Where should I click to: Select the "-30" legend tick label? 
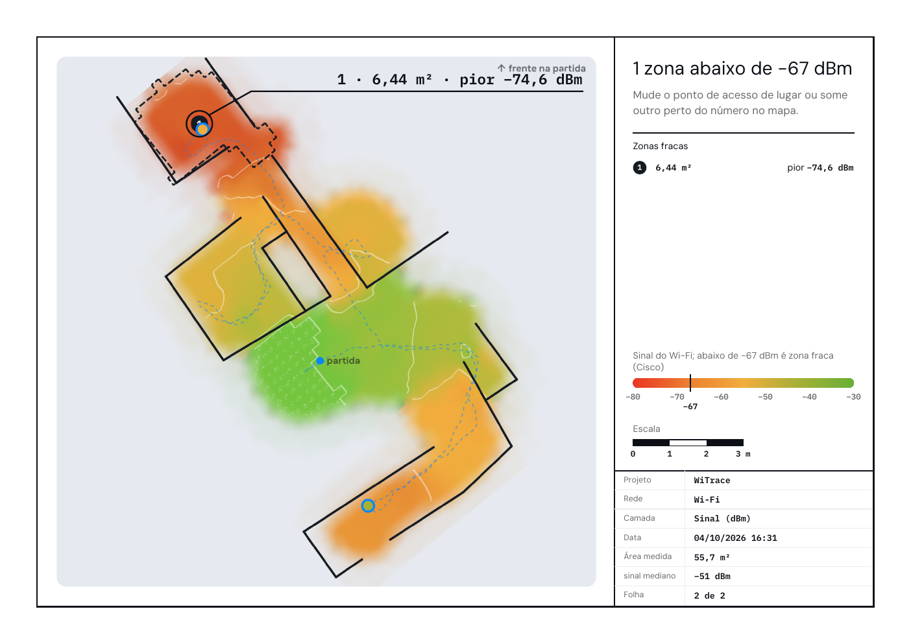point(853,397)
